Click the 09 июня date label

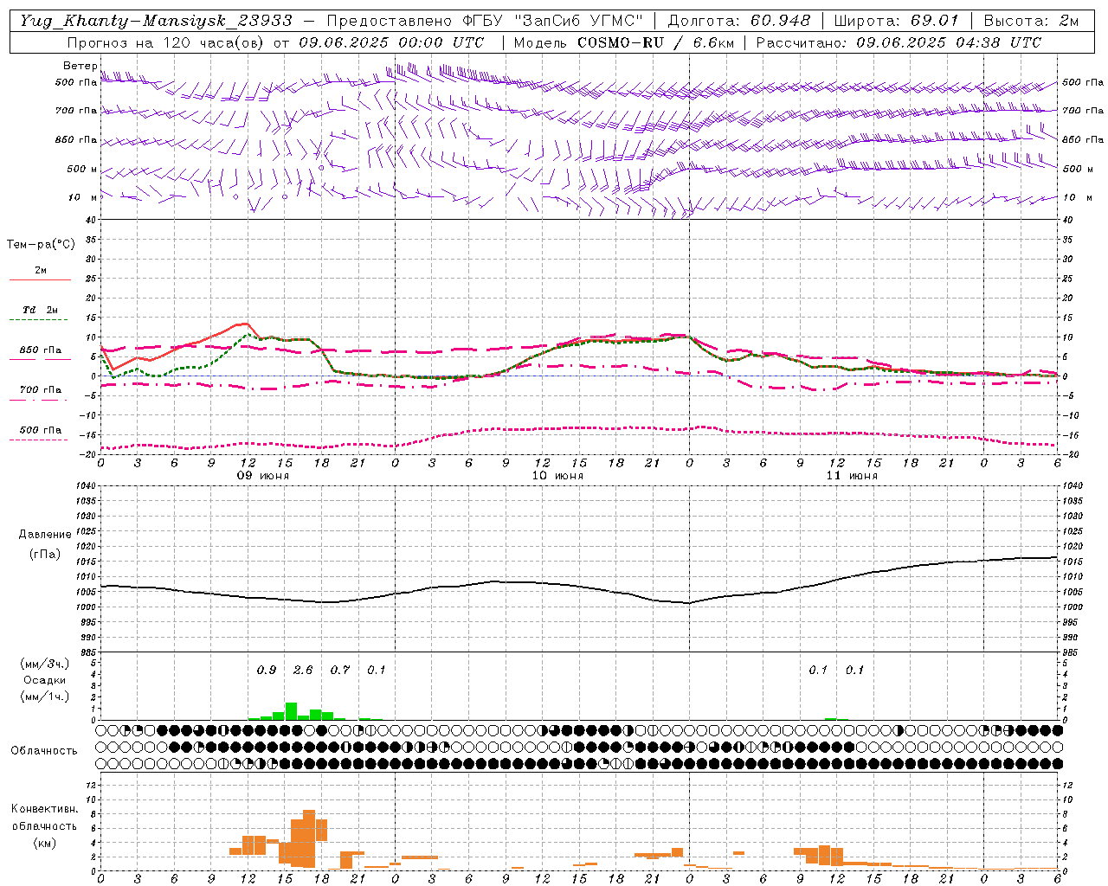coord(264,476)
